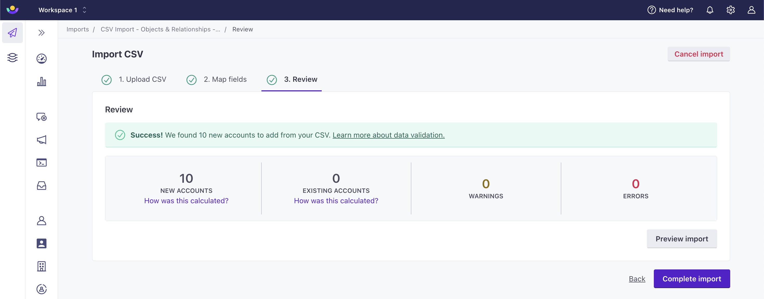
Task: Click Complete import button
Action: [692, 278]
